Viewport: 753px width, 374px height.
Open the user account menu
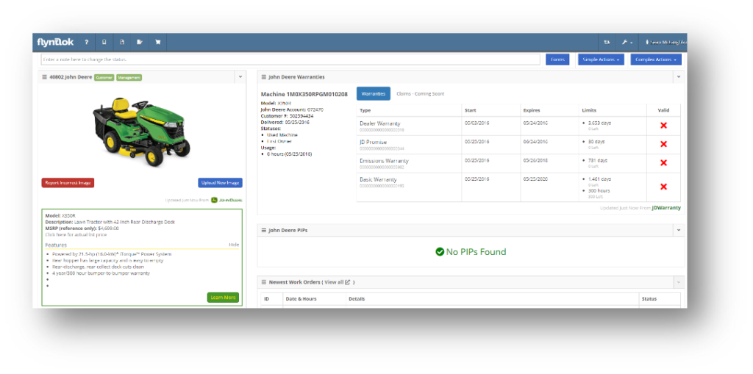pyautogui.click(x=666, y=42)
